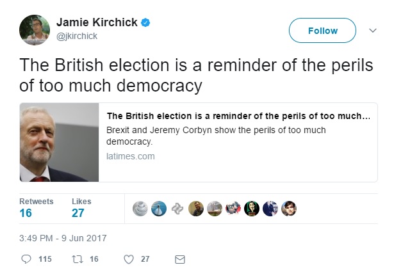Click the Jamie Kirchick display name

[x=97, y=22]
